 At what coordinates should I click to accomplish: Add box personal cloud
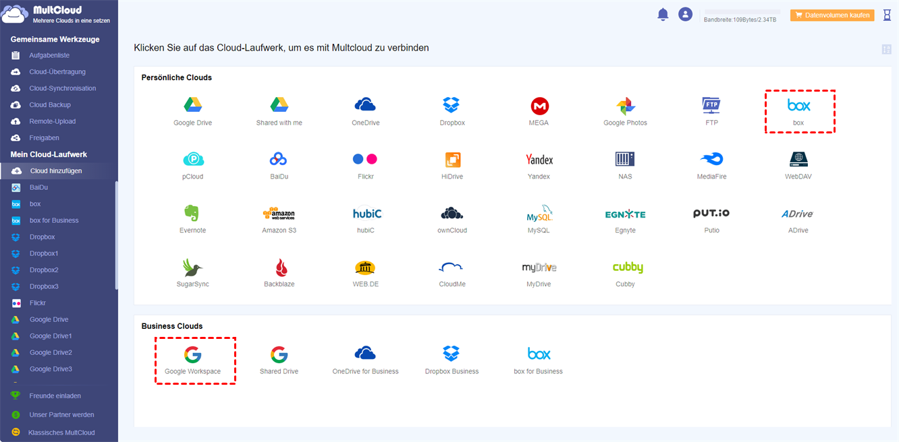pos(799,112)
